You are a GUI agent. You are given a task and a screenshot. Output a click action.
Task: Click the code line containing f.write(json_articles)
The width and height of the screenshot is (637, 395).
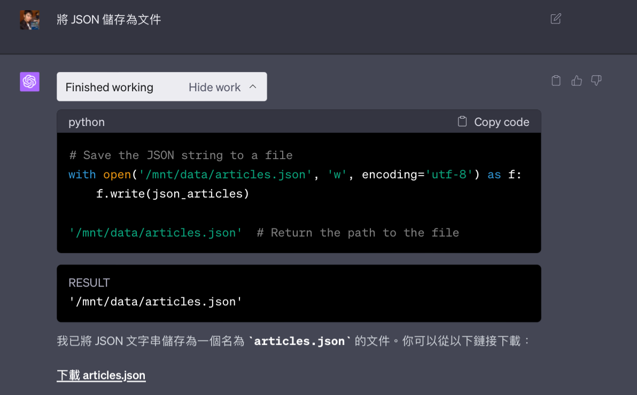[172, 194]
